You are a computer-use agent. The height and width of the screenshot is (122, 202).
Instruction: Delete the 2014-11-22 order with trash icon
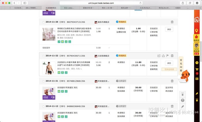(172, 56)
